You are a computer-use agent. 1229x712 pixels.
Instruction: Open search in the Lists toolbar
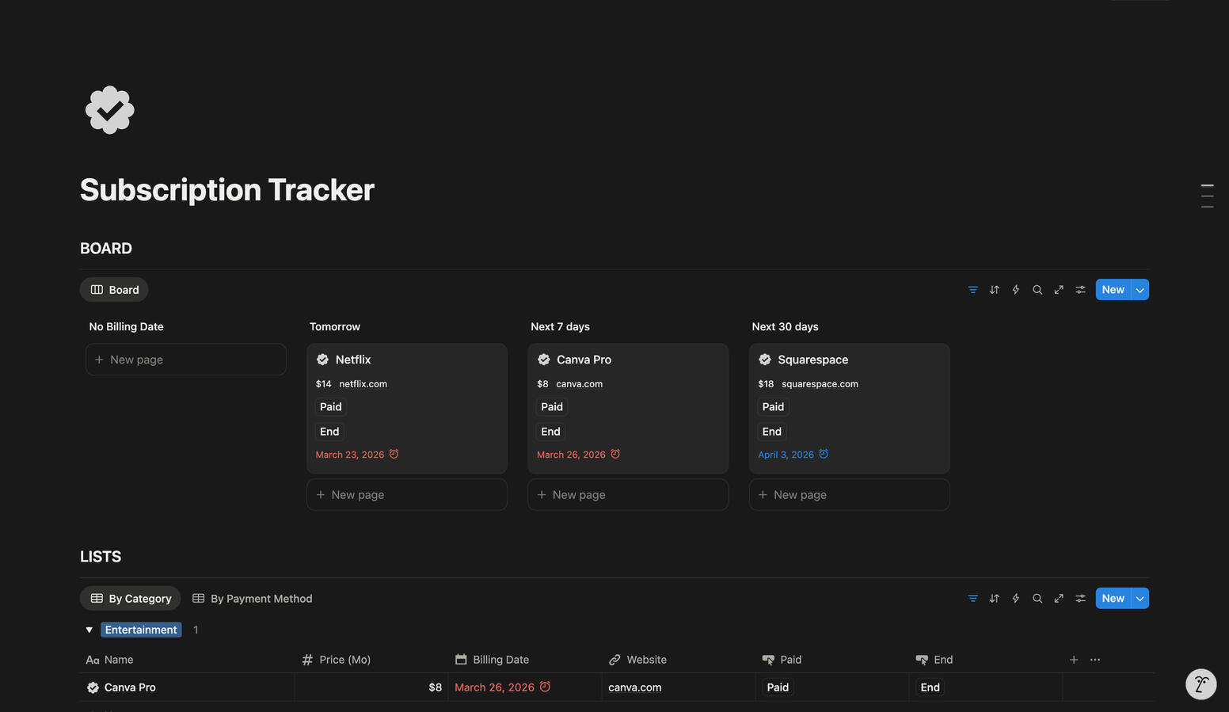pyautogui.click(x=1037, y=599)
